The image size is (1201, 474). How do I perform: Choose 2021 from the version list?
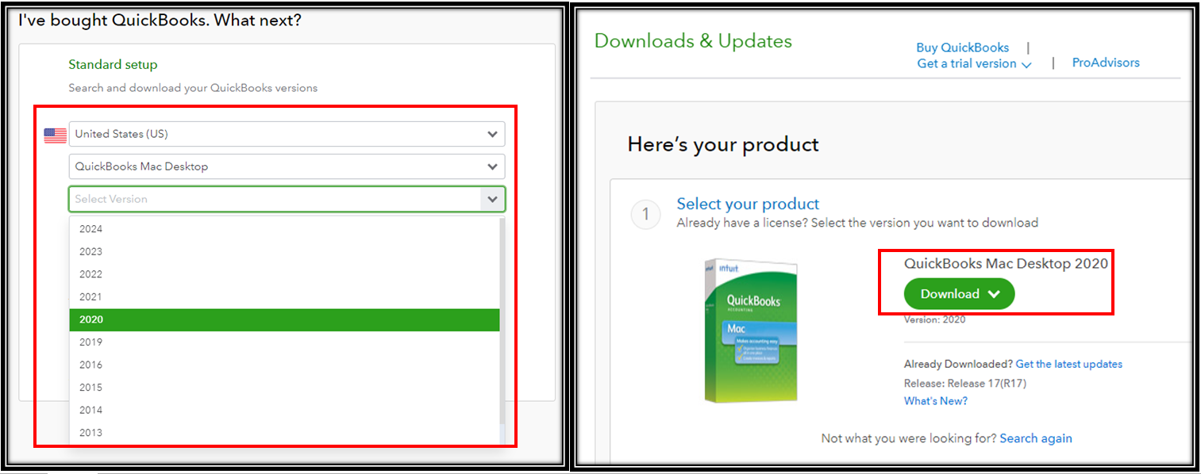tap(284, 296)
